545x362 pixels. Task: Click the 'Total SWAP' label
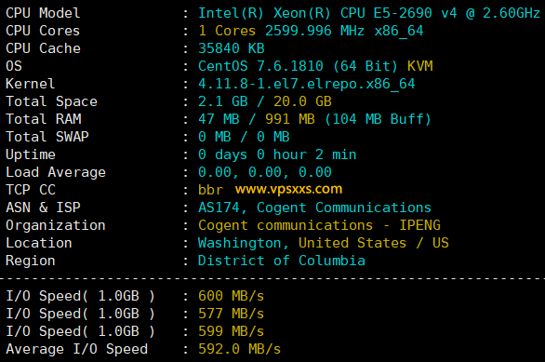[x=47, y=137]
